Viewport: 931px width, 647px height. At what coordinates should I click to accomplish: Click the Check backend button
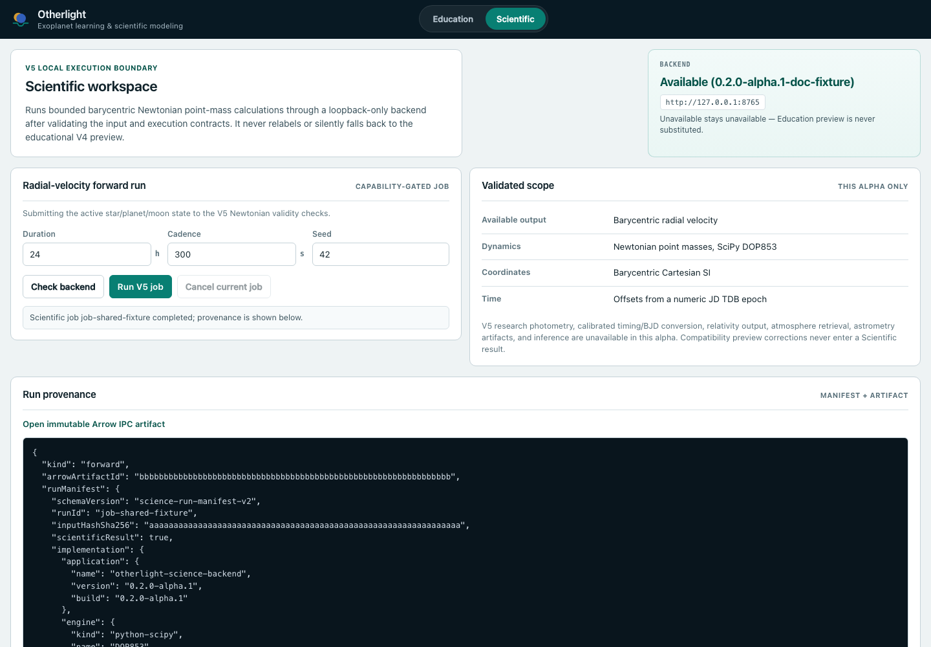[x=63, y=287]
